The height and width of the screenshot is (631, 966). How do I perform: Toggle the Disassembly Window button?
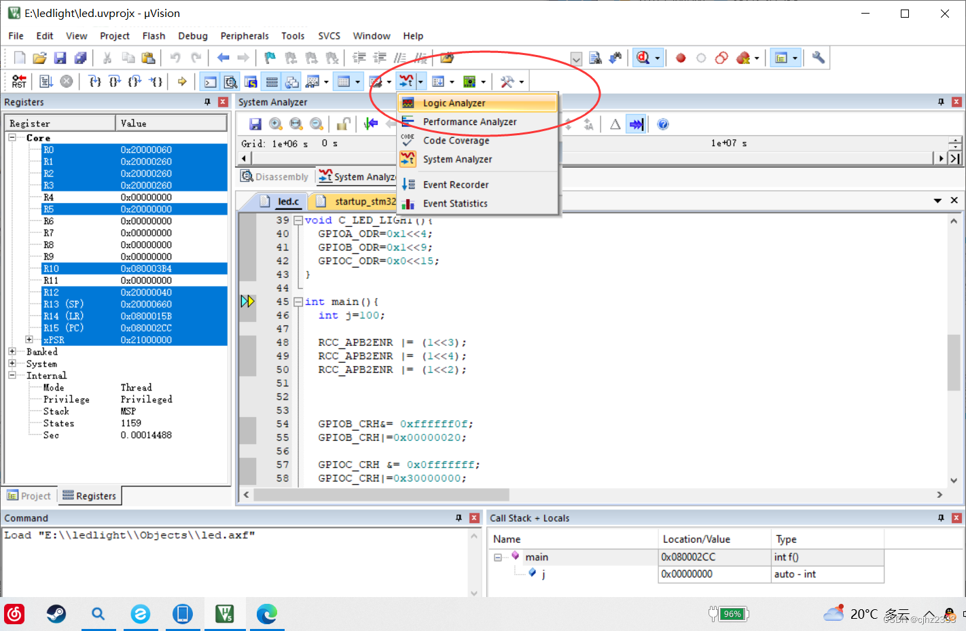pos(231,82)
